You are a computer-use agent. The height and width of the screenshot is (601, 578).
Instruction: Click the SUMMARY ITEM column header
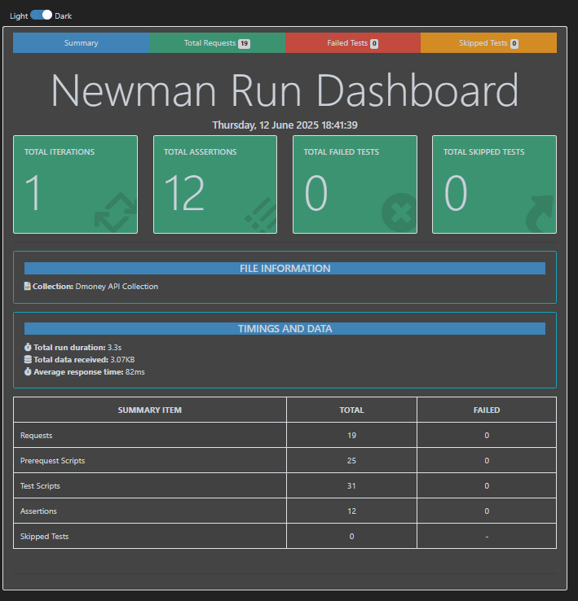tap(150, 410)
